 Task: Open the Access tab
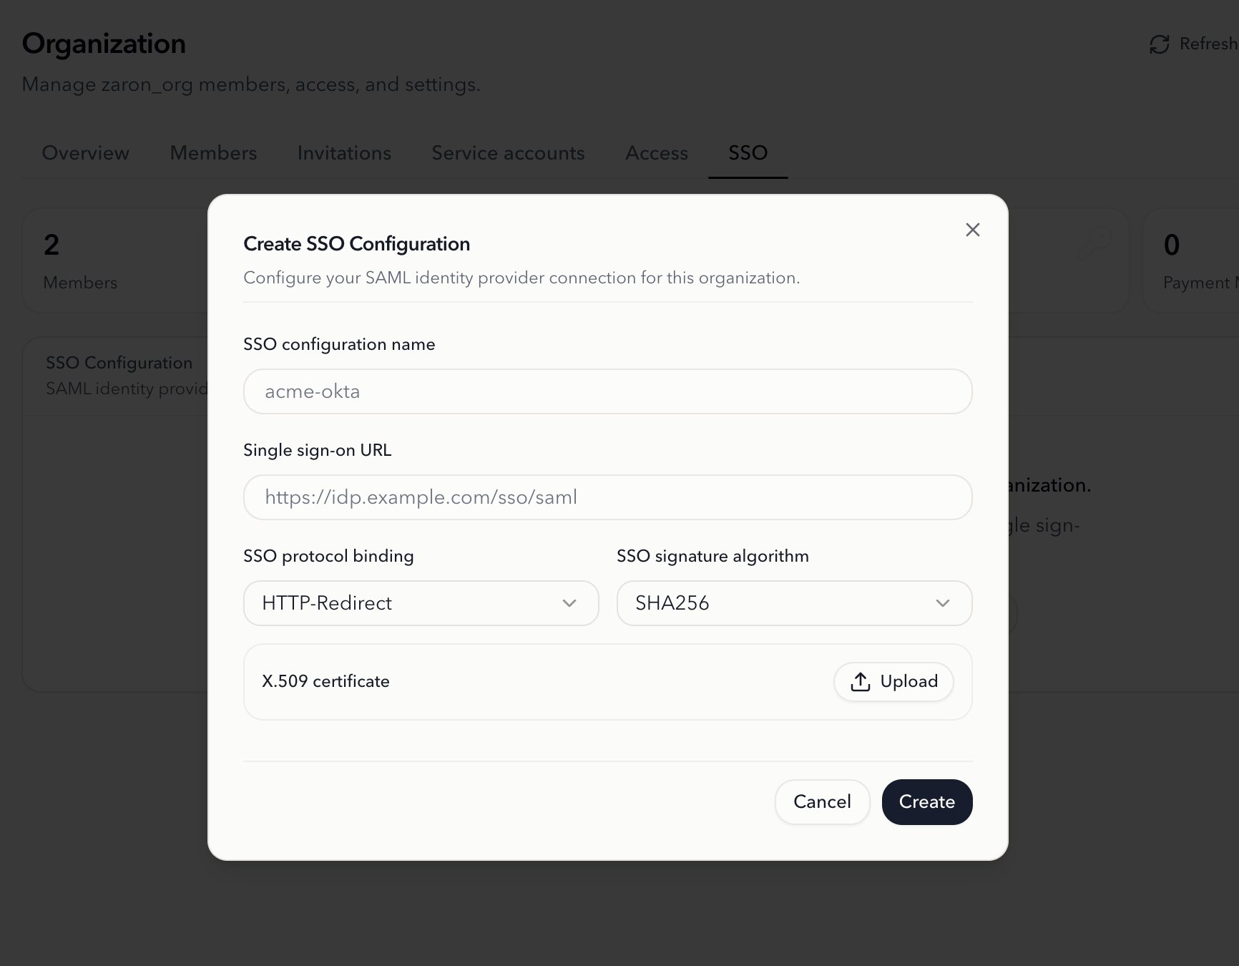pyautogui.click(x=656, y=153)
